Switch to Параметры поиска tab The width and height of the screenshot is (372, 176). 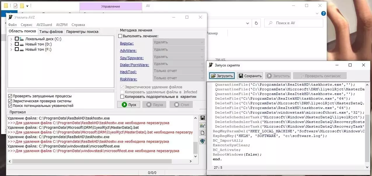pyautogui.click(x=82, y=31)
